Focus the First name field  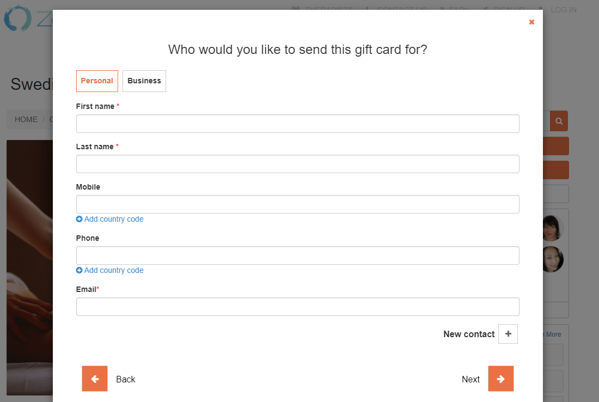[x=297, y=124]
